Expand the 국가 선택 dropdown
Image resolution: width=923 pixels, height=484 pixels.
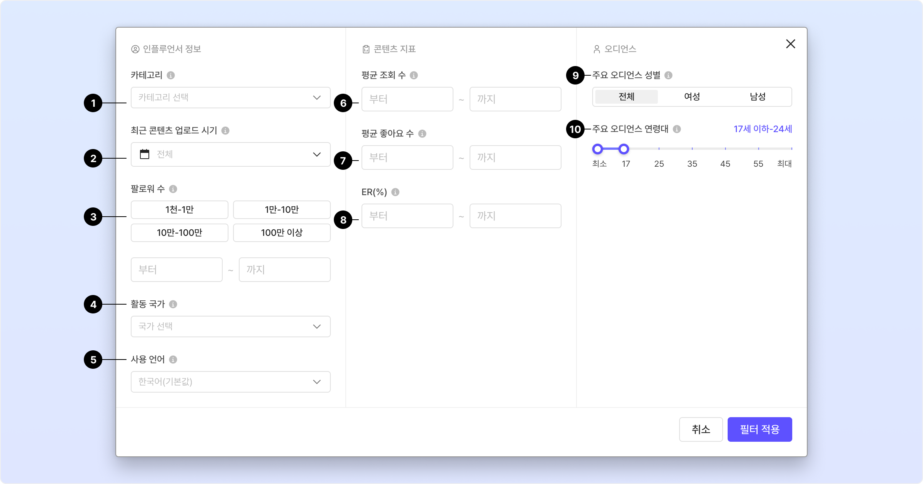pyautogui.click(x=230, y=327)
